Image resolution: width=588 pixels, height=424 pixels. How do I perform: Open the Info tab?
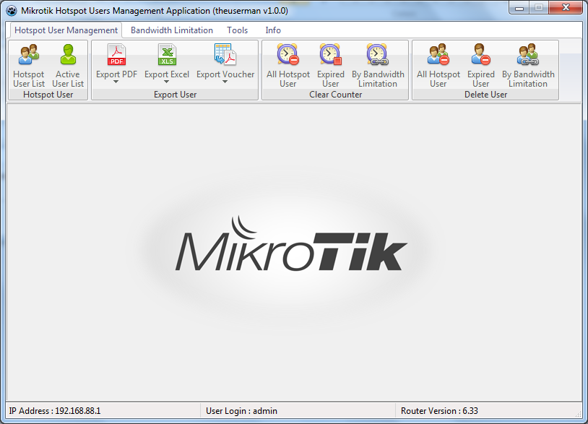273,30
